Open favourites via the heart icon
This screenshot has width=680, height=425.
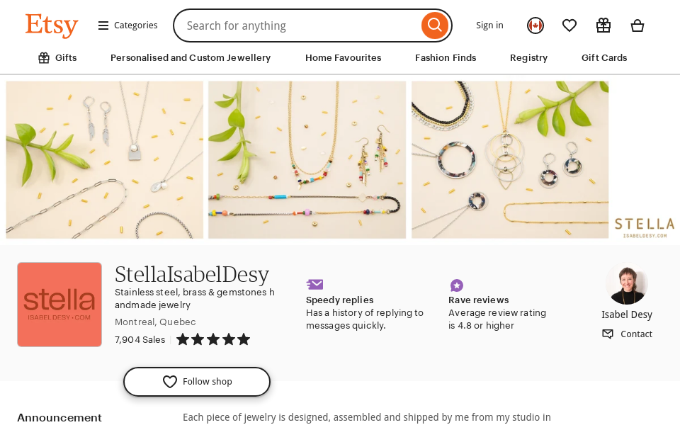pyautogui.click(x=569, y=25)
